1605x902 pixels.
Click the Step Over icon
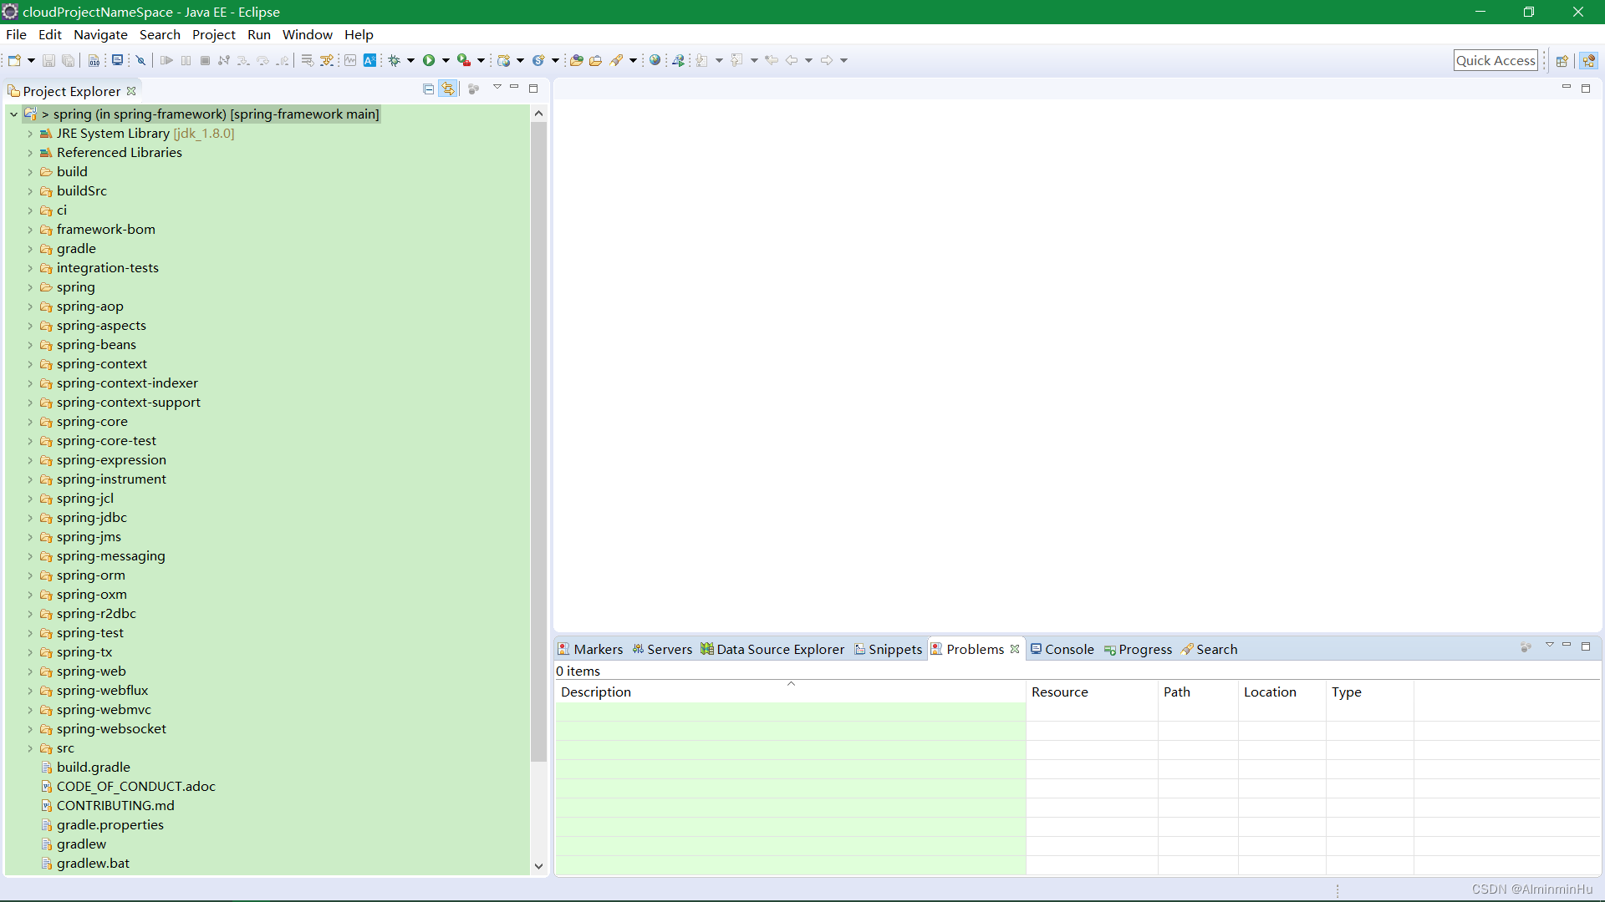pos(262,60)
